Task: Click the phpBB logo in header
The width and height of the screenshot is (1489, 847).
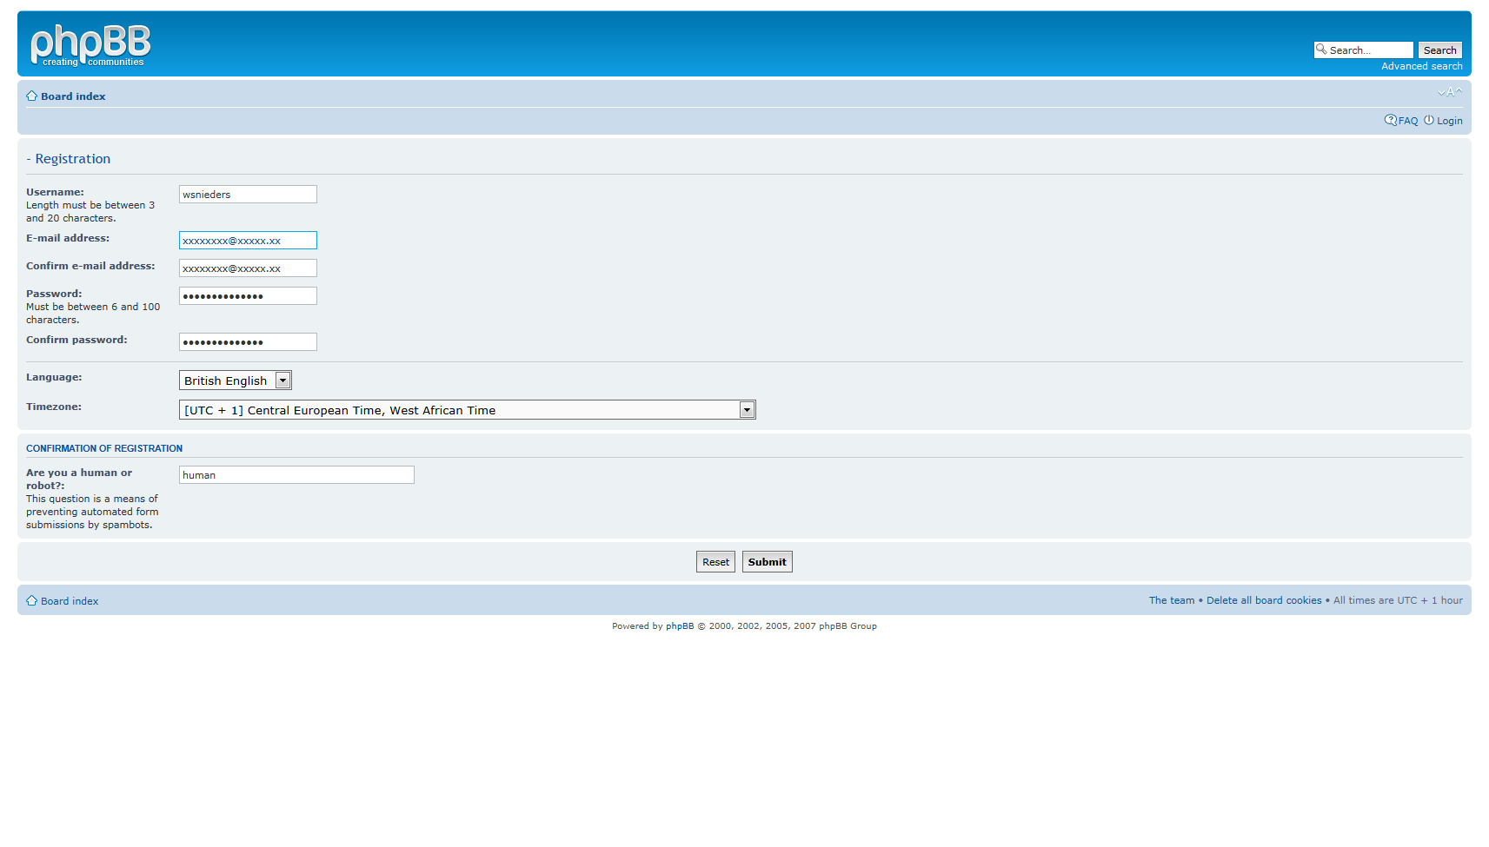Action: [90, 45]
